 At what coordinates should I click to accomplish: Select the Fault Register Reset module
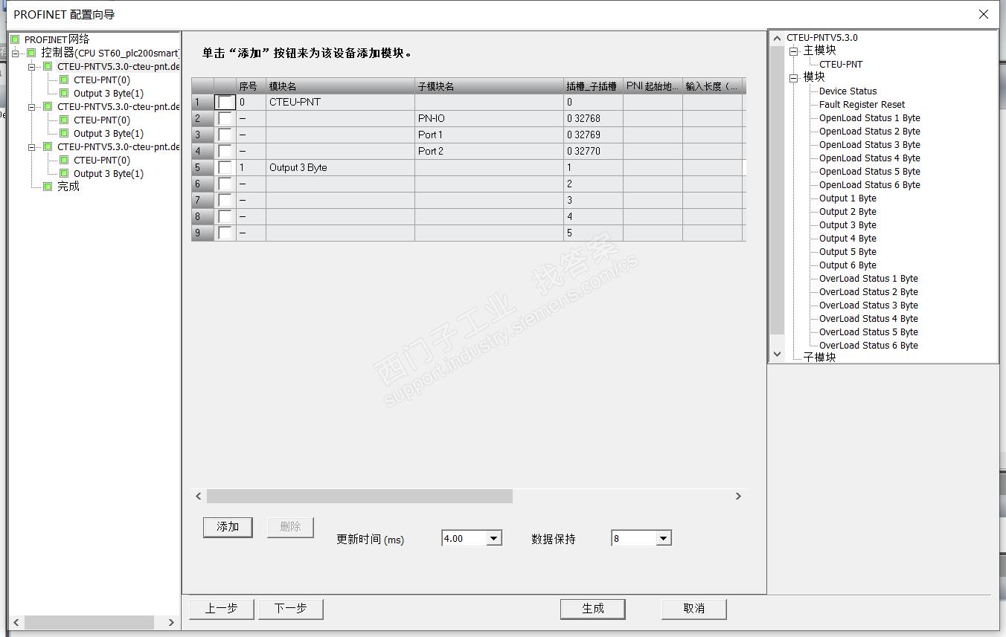(862, 104)
